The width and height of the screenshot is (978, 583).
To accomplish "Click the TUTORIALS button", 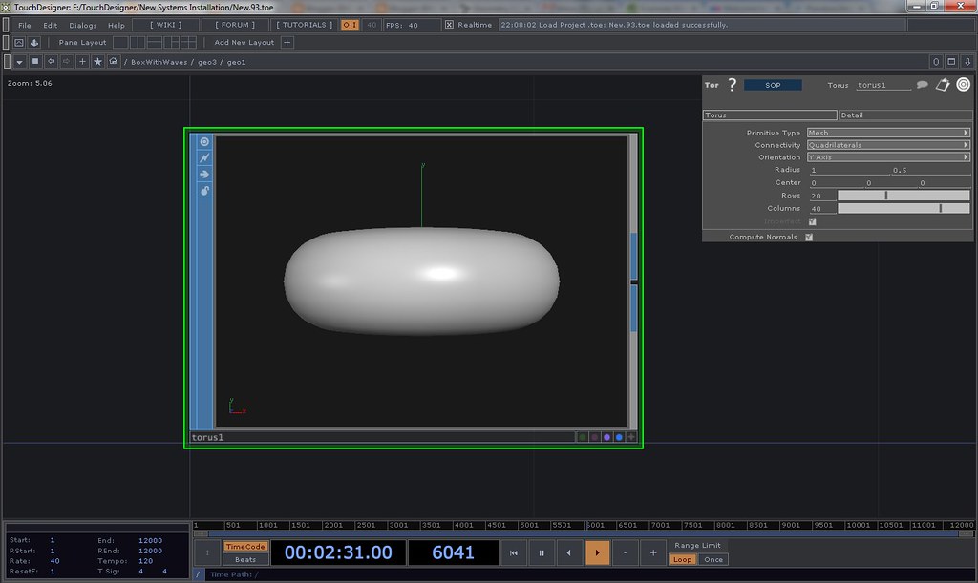I will 305,25.
